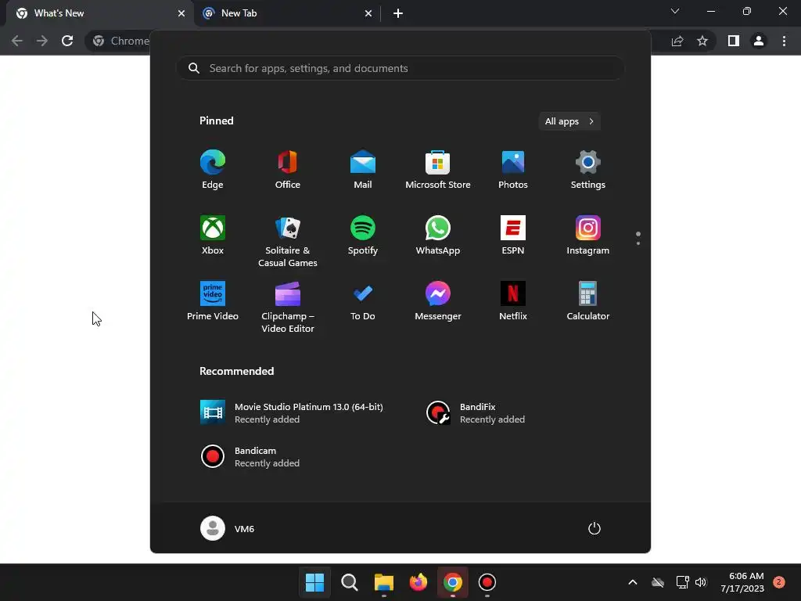Viewport: 801px width, 601px height.
Task: Open Chrome three-dot menu
Action: pyautogui.click(x=784, y=41)
